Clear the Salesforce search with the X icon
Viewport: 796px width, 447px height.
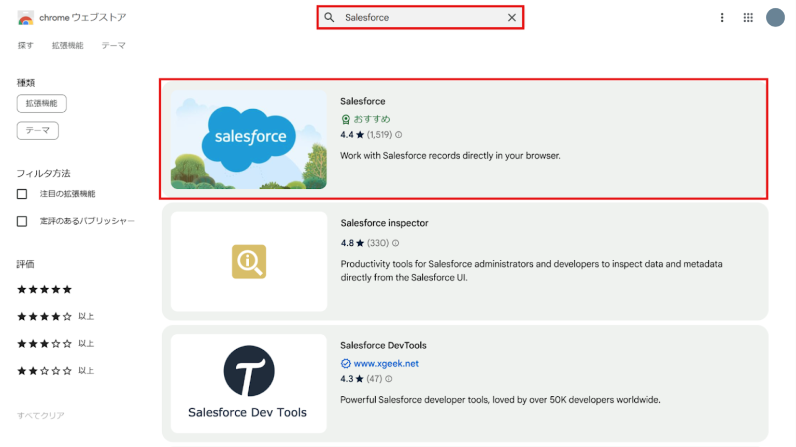pyautogui.click(x=512, y=17)
